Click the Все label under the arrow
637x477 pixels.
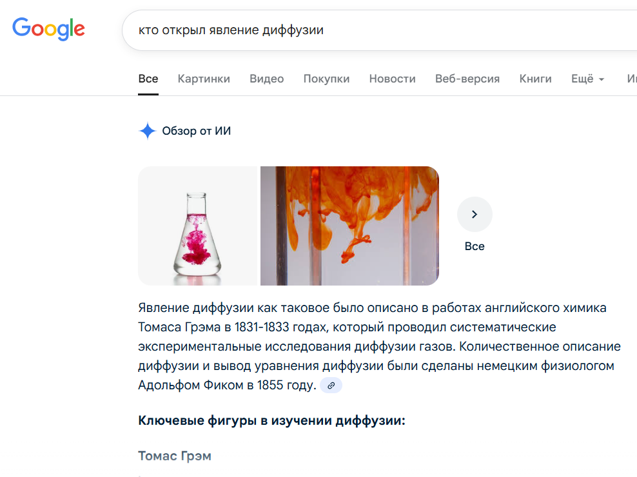[475, 246]
